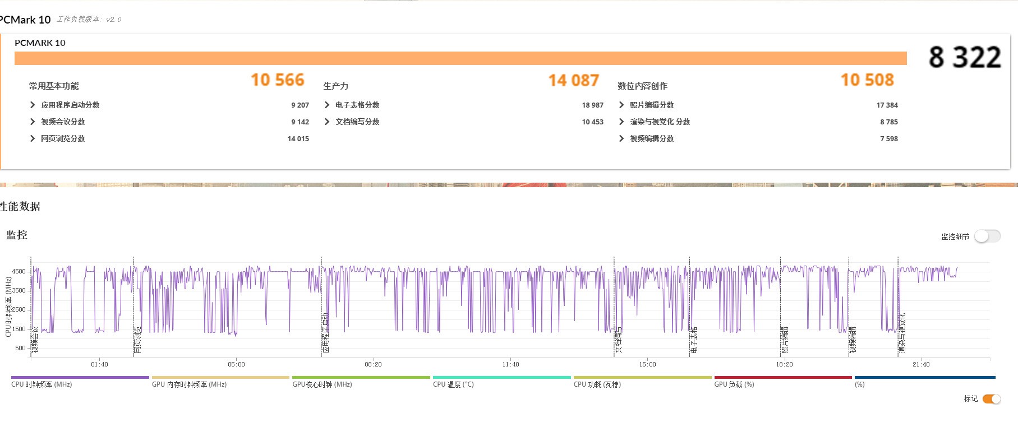Click the value 14 015
This screenshot has height=427, width=1018.
click(298, 138)
